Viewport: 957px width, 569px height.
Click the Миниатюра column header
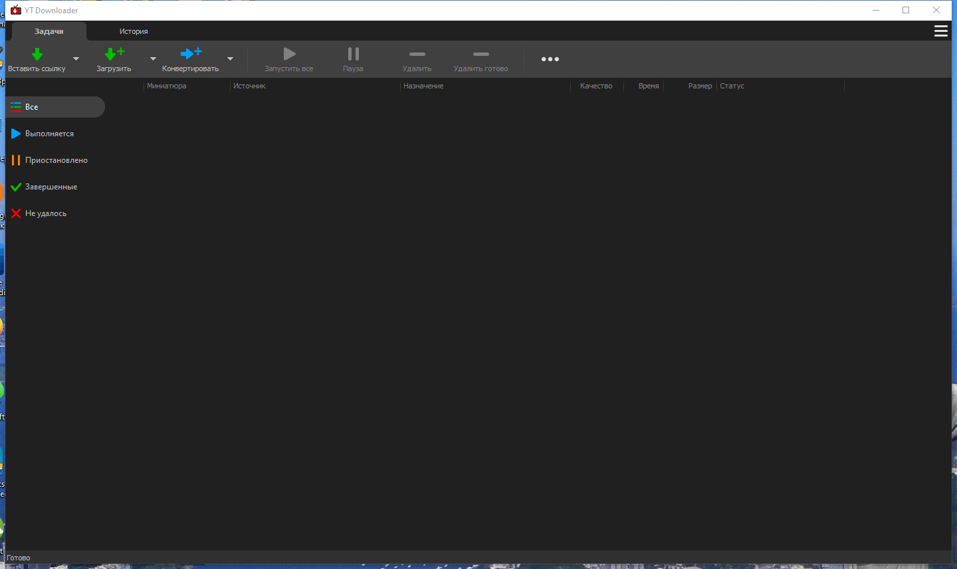click(187, 86)
